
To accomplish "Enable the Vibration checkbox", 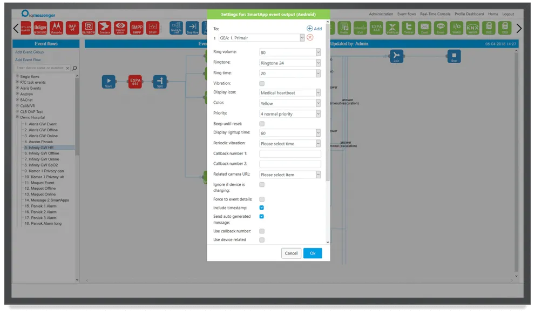I will coord(262,84).
